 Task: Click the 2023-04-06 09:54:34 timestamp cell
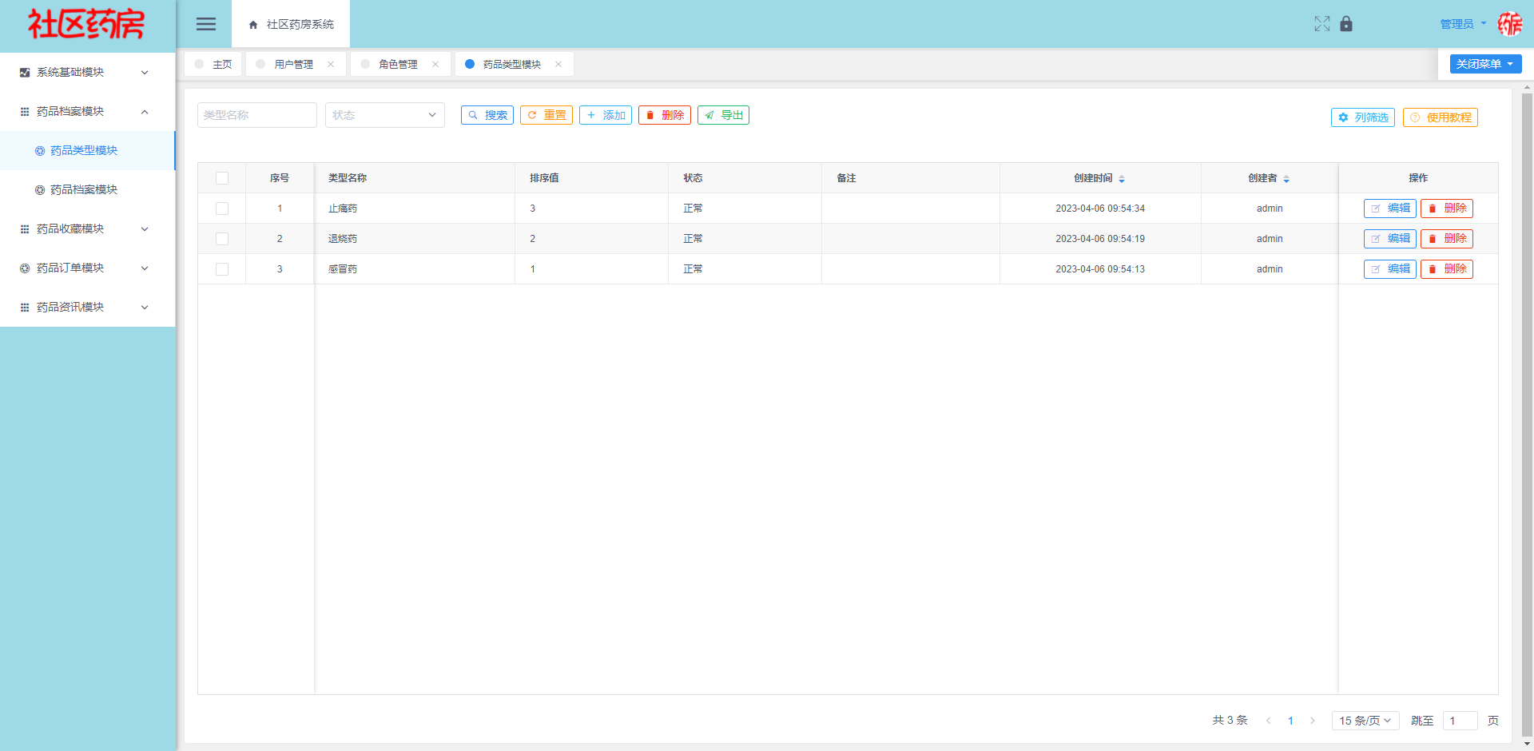point(1100,209)
